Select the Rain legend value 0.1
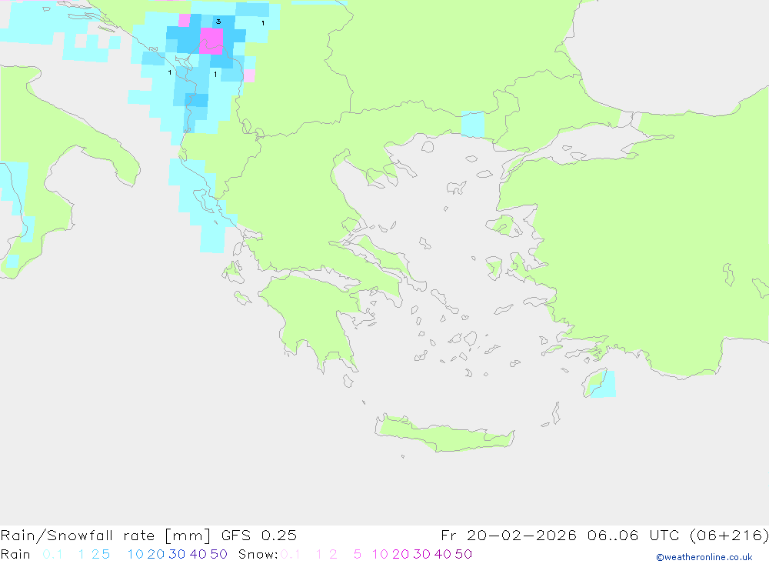 click(52, 554)
